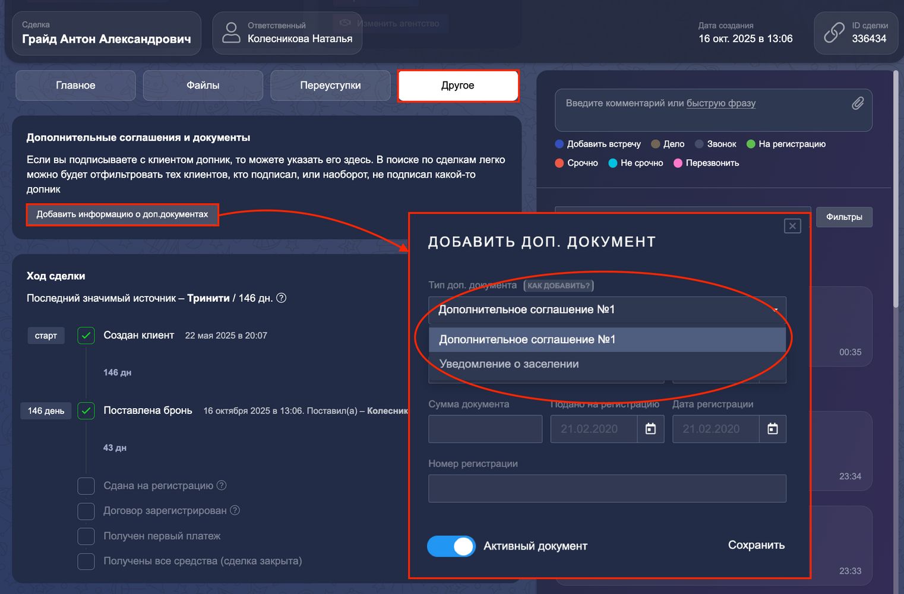Check the Договор зарегистрирован checkbox
904x594 pixels.
pyautogui.click(x=86, y=511)
